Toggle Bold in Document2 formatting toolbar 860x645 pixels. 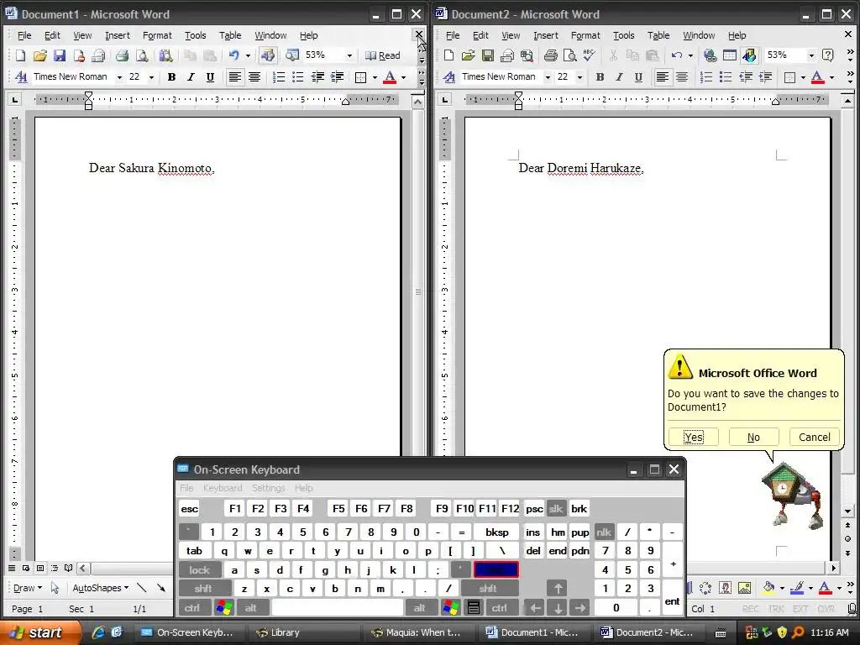click(x=600, y=76)
